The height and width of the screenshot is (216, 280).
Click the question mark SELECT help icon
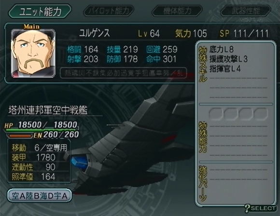pos(261,208)
